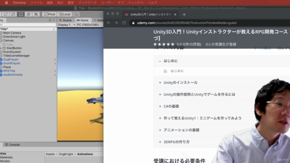The height and width of the screenshot is (163, 290).
Task: Open the はじめに lecture item
Action: (x=177, y=71)
